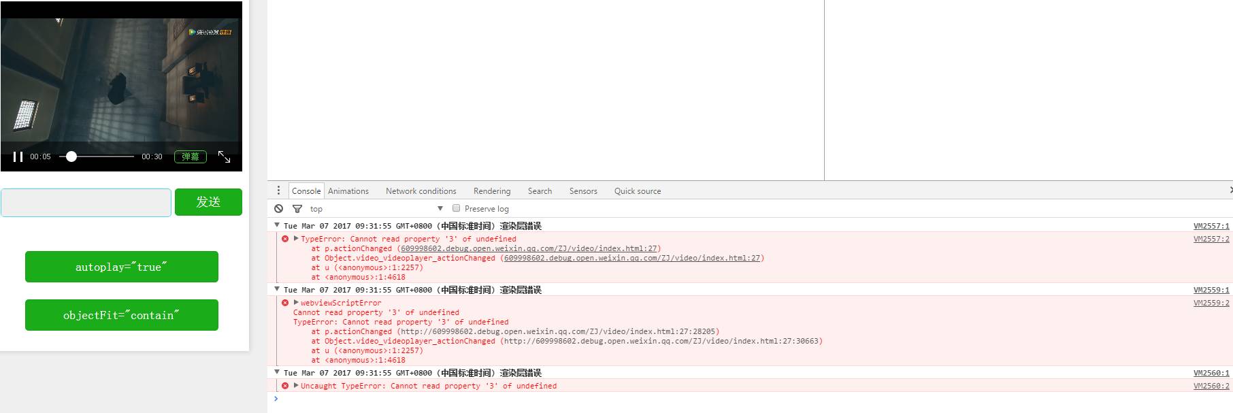Collapse the second 09:31:55 log group
Image resolution: width=1233 pixels, height=413 pixels.
click(x=277, y=289)
